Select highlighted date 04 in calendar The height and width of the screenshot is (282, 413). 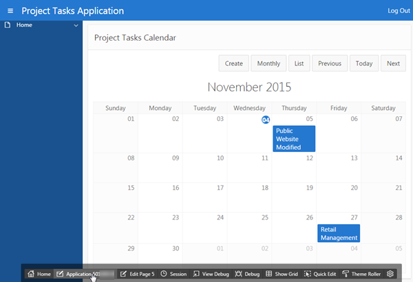[266, 120]
